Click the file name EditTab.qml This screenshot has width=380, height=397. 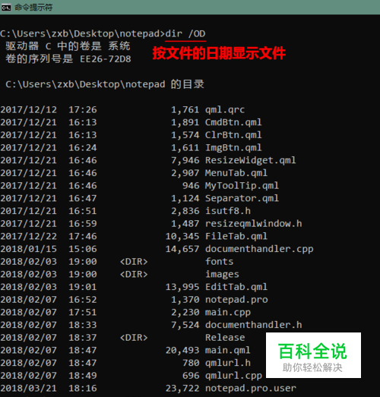(236, 287)
